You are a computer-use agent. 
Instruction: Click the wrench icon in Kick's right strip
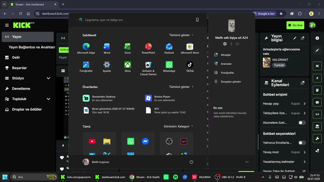(x=317, y=139)
